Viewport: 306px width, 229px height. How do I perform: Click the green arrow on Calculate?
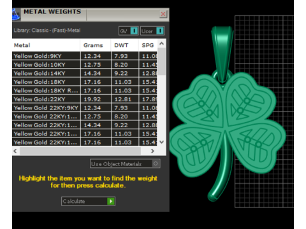pyautogui.click(x=111, y=201)
